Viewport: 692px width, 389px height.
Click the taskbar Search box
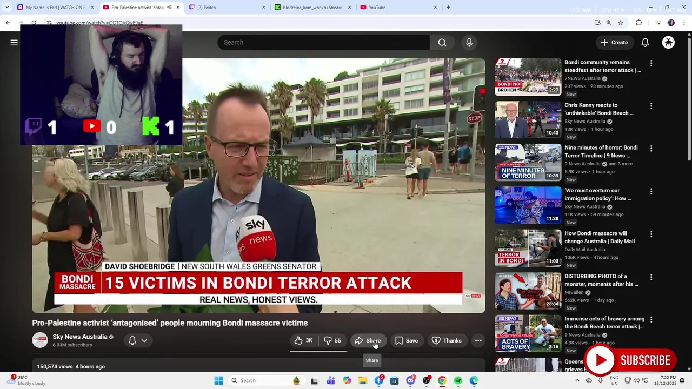pyautogui.click(x=266, y=380)
